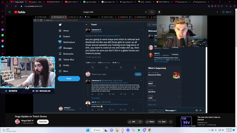Open Twitch in Opera sidebar
The height and width of the screenshot is (133, 237).
3,22
